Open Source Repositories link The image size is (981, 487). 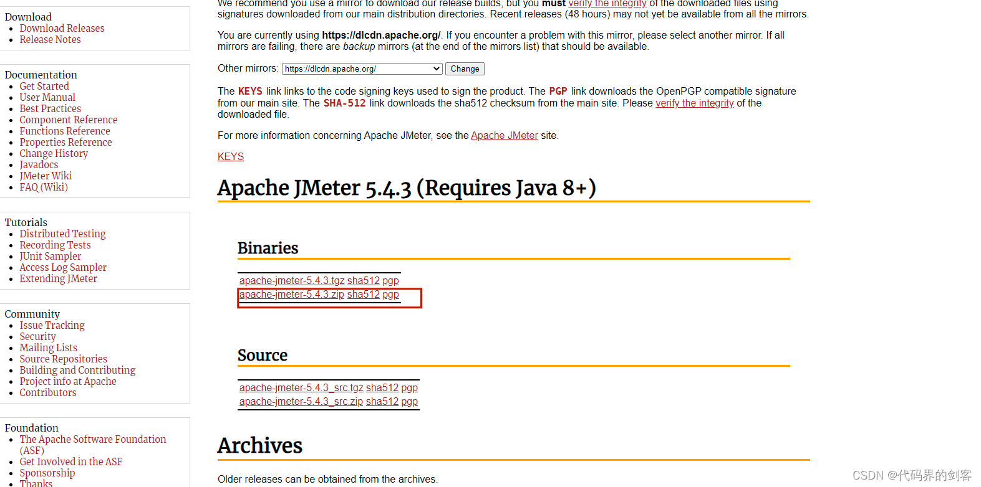pos(63,359)
